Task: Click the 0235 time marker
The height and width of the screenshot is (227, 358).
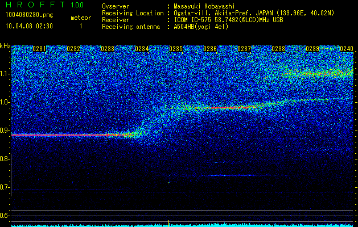Action: (x=176, y=49)
